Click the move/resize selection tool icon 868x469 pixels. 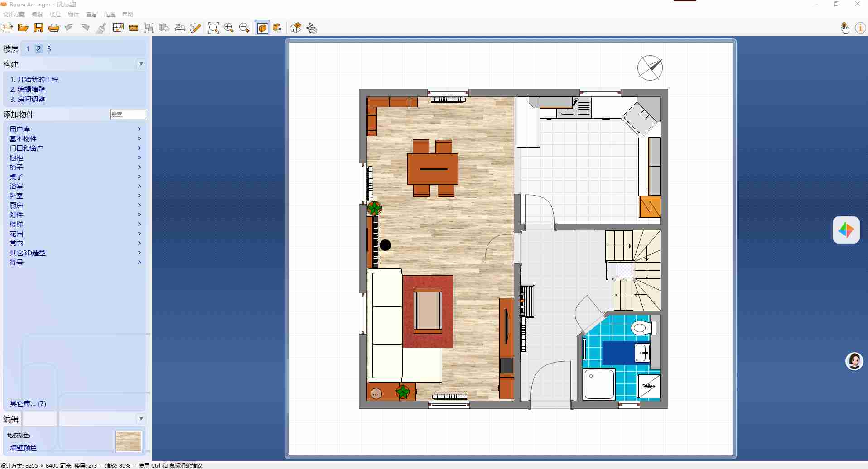click(x=149, y=28)
